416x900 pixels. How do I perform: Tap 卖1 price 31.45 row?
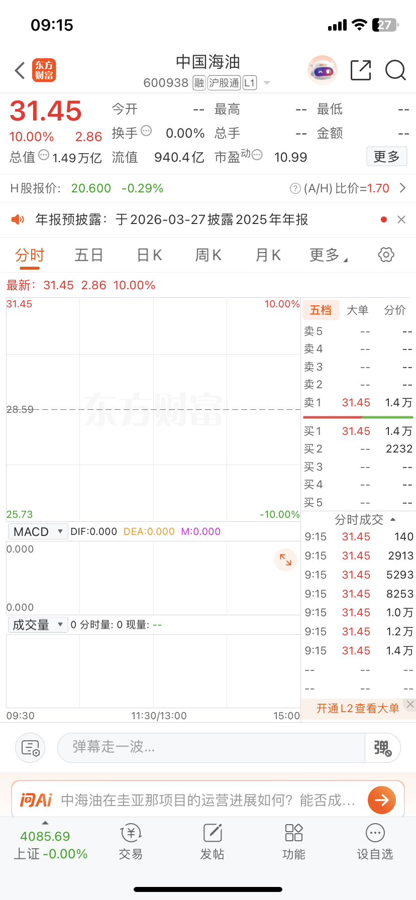(x=358, y=403)
